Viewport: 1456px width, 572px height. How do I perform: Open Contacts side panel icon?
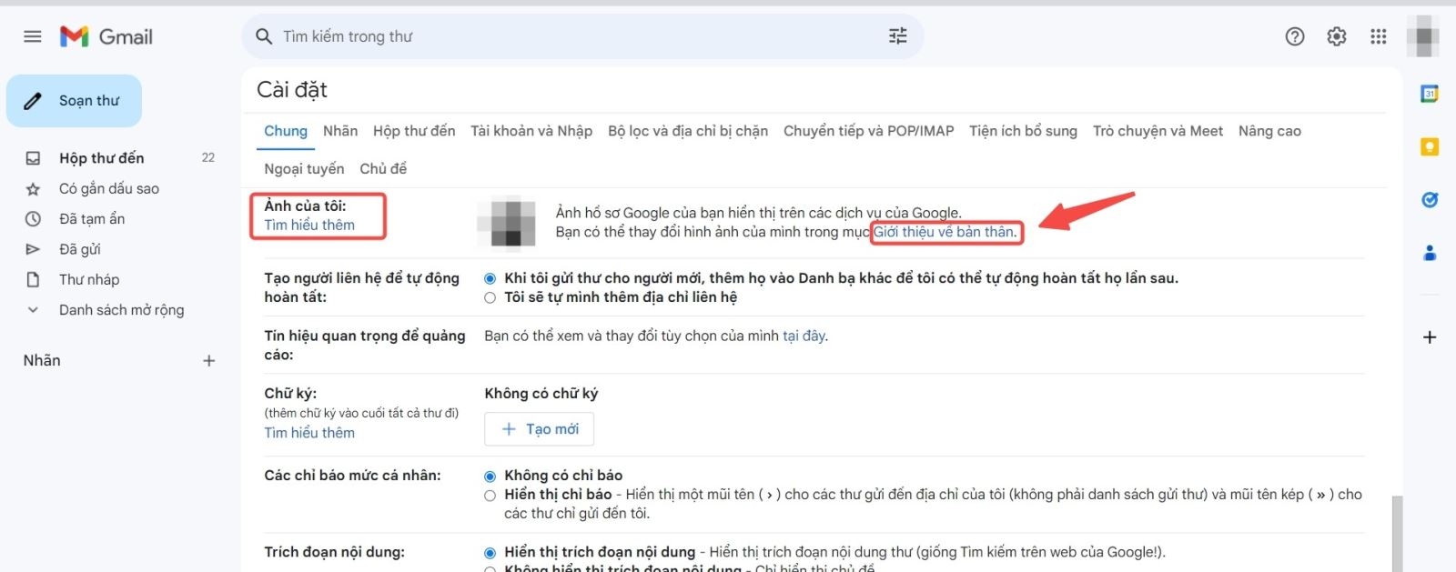tap(1430, 253)
